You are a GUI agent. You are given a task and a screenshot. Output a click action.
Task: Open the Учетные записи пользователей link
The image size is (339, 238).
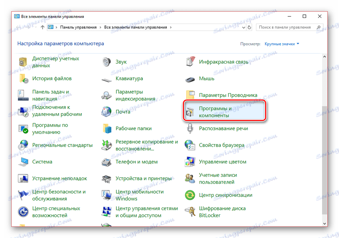[218, 179]
